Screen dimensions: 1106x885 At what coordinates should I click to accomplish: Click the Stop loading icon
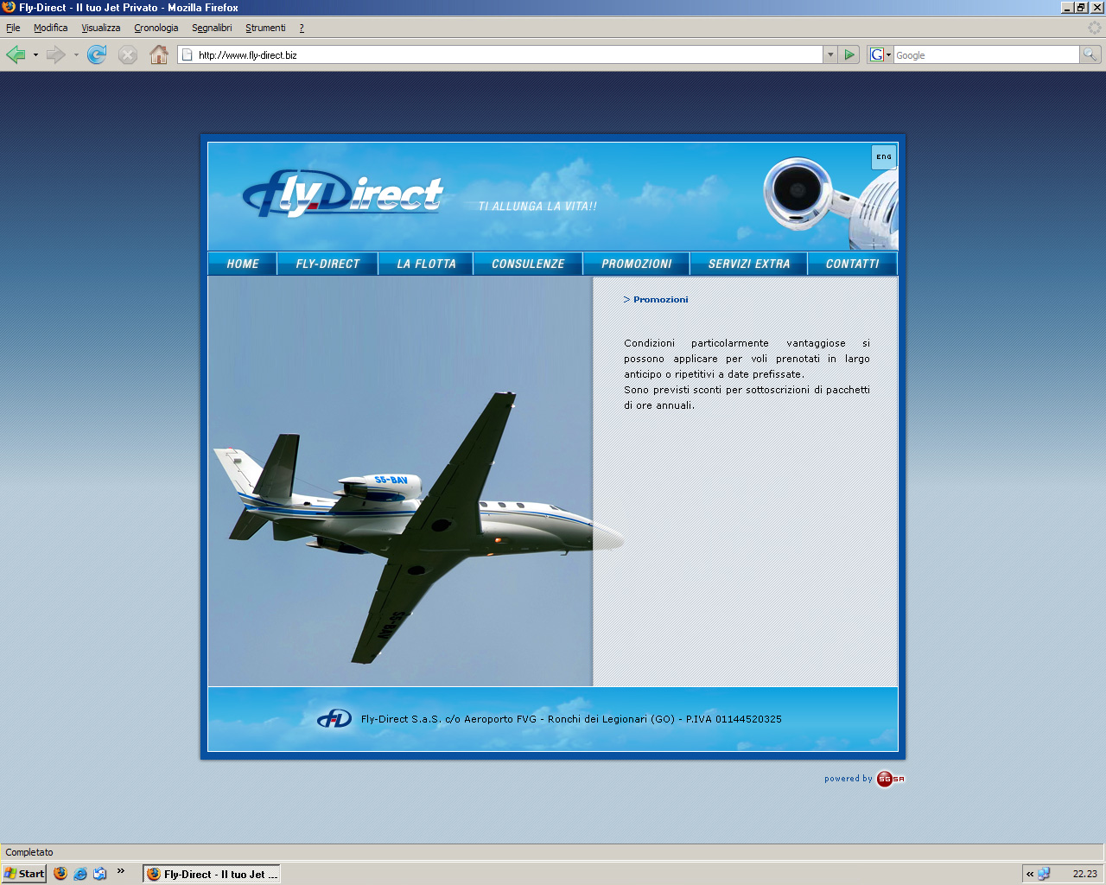tap(128, 55)
